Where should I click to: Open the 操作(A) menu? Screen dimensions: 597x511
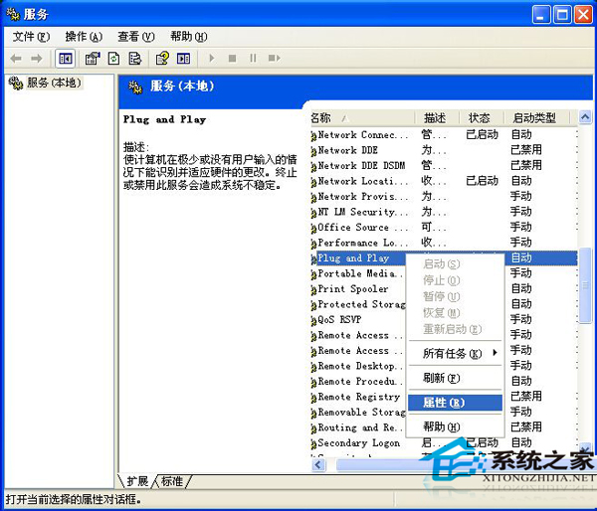click(x=84, y=37)
